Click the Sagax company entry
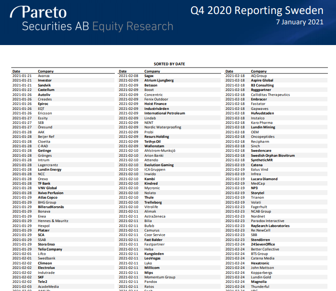 [149, 76]
